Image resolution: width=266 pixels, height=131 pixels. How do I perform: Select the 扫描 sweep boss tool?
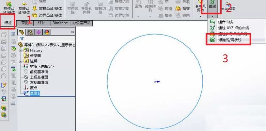[x=40, y=2]
